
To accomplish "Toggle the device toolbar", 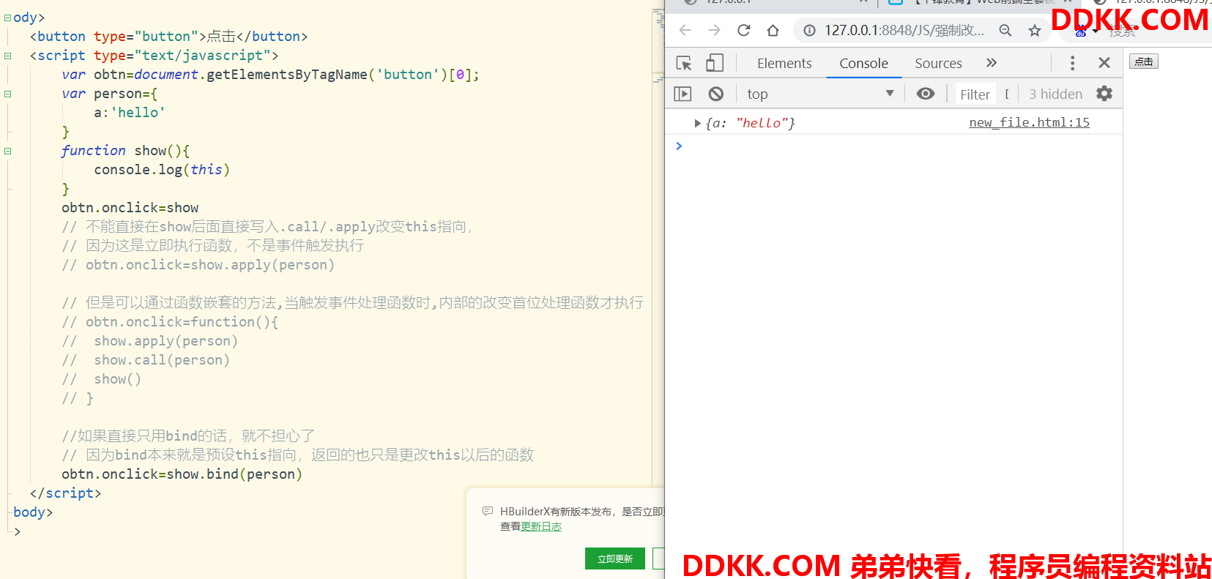I will click(x=715, y=63).
